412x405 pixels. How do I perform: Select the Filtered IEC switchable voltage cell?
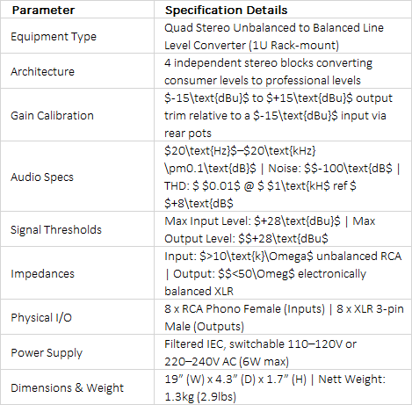[x=283, y=352]
